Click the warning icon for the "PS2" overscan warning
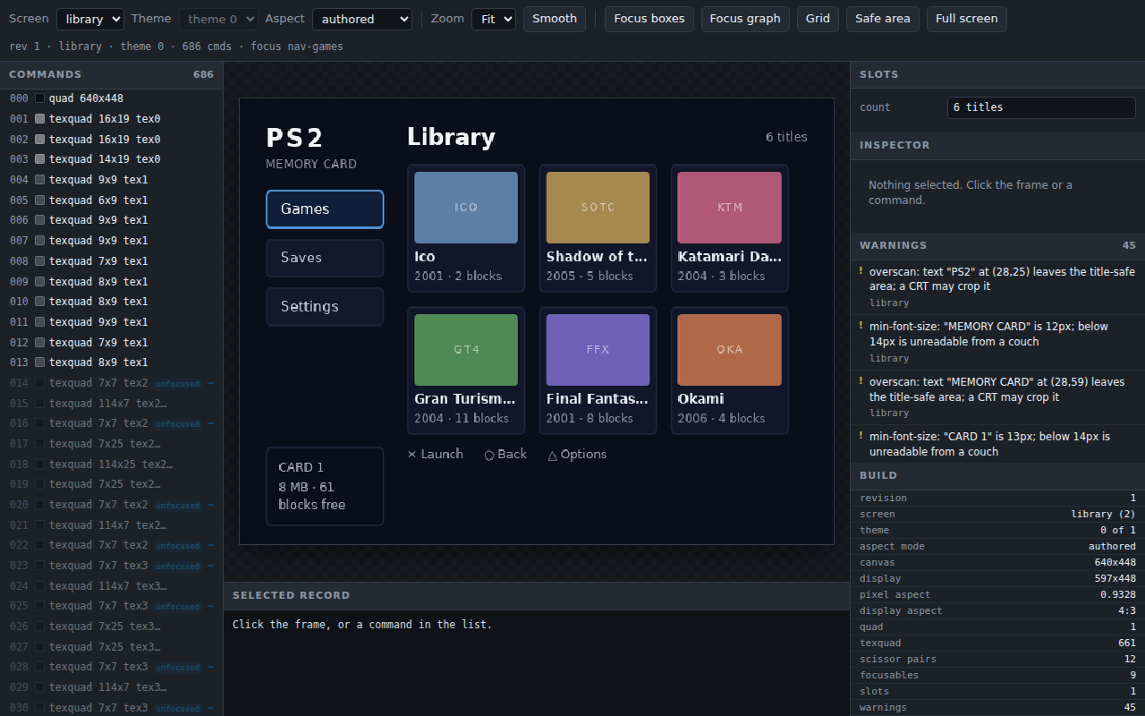Image resolution: width=1145 pixels, height=716 pixels. click(861, 271)
